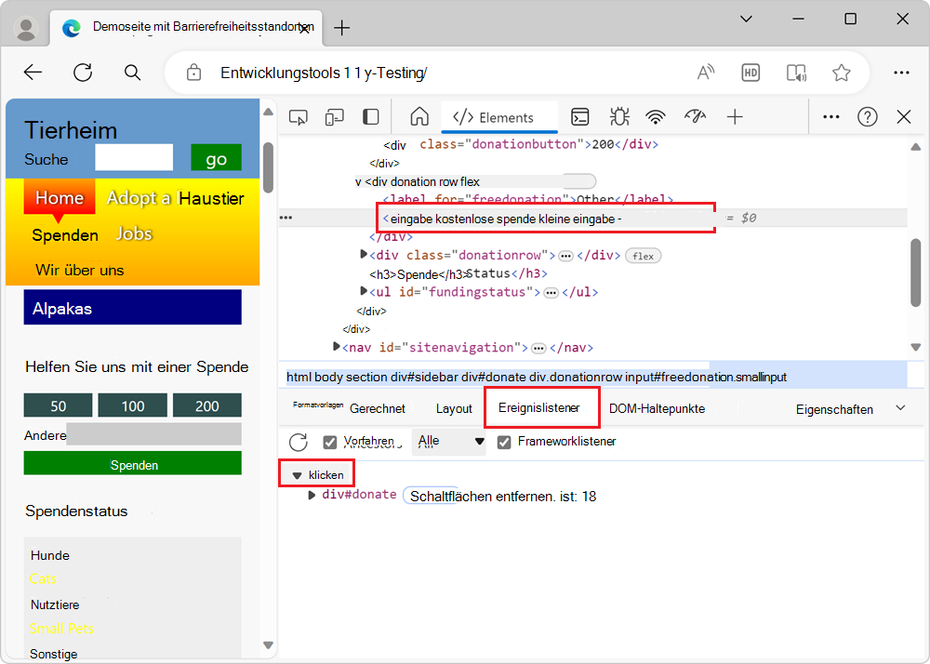
Task: Toggle device emulation mode
Action: 335,117
